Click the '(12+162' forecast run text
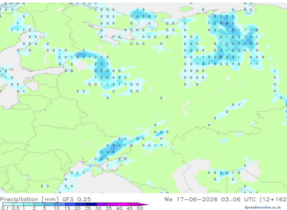287x210 pixels. (x=273, y=199)
